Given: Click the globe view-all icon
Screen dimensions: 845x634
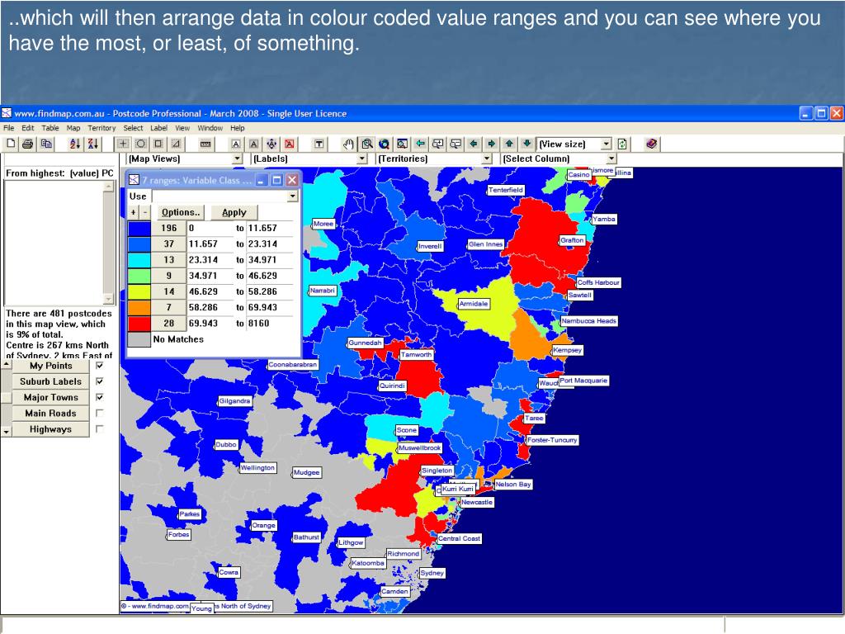Looking at the screenshot, I should point(385,144).
